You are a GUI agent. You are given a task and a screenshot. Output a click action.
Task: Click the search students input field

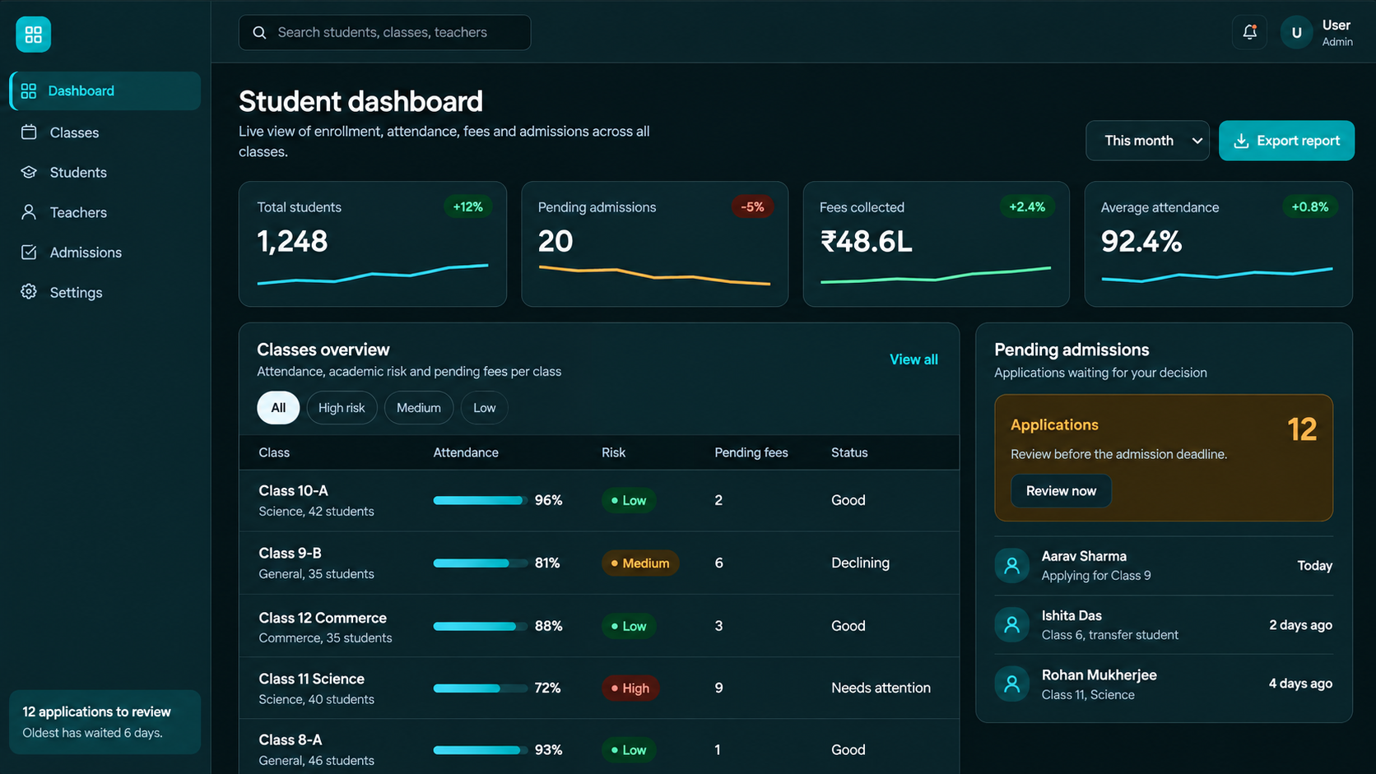coord(384,33)
